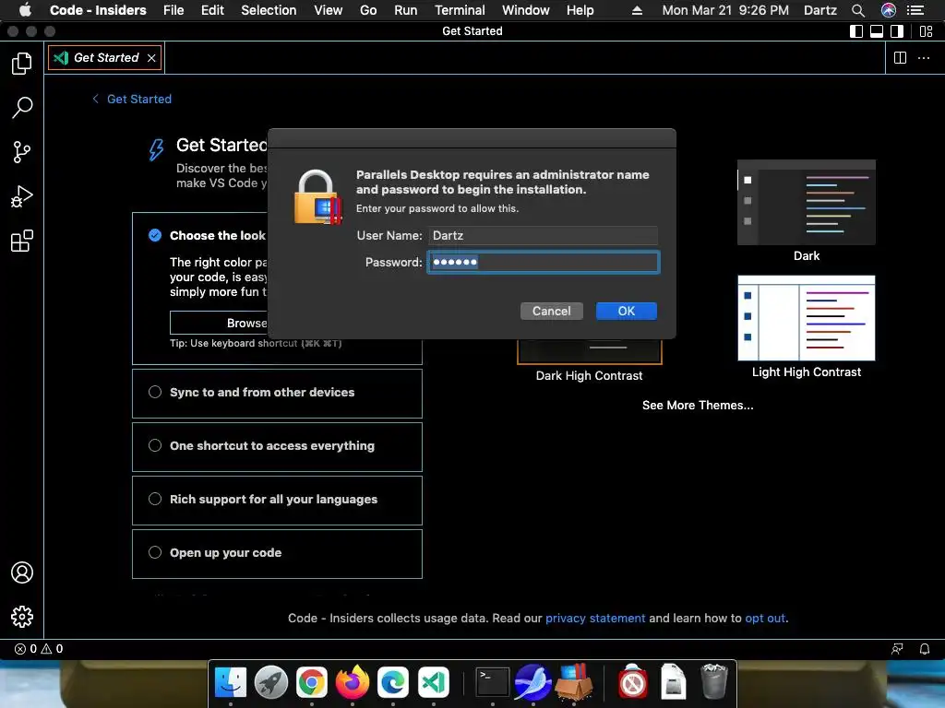Click OK in the Parallels password dialog

coord(627,312)
